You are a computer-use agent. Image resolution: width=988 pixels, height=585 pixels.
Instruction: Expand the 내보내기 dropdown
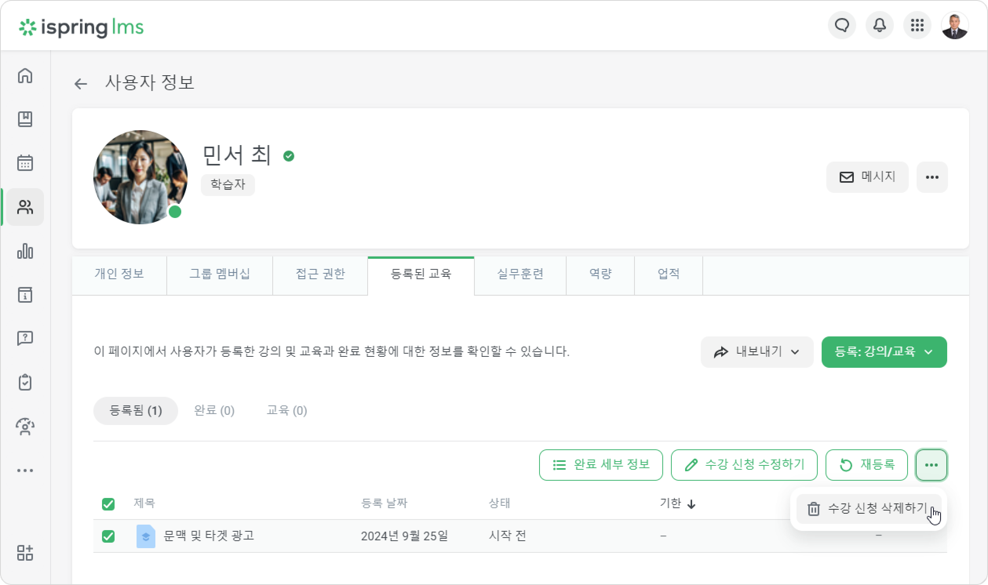tap(757, 352)
